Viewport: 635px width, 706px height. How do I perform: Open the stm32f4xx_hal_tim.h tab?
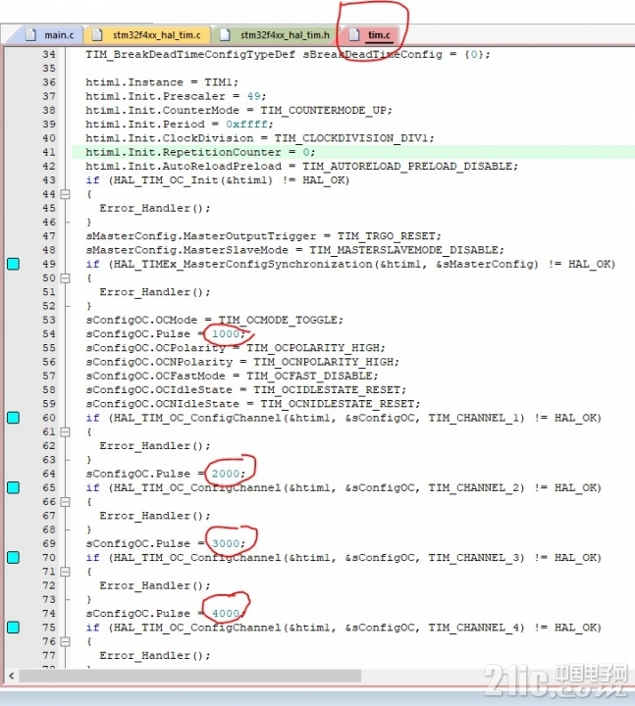[x=275, y=34]
